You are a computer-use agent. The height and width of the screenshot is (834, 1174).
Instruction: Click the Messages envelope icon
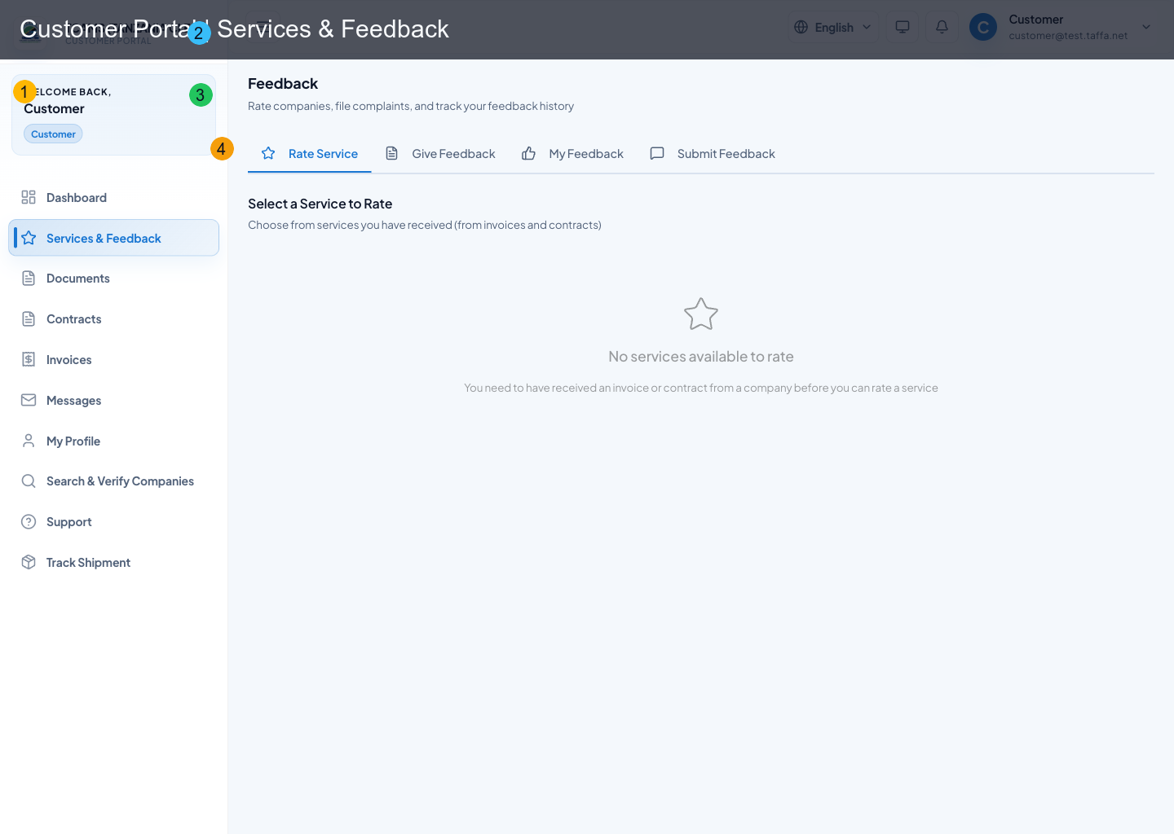(x=29, y=400)
